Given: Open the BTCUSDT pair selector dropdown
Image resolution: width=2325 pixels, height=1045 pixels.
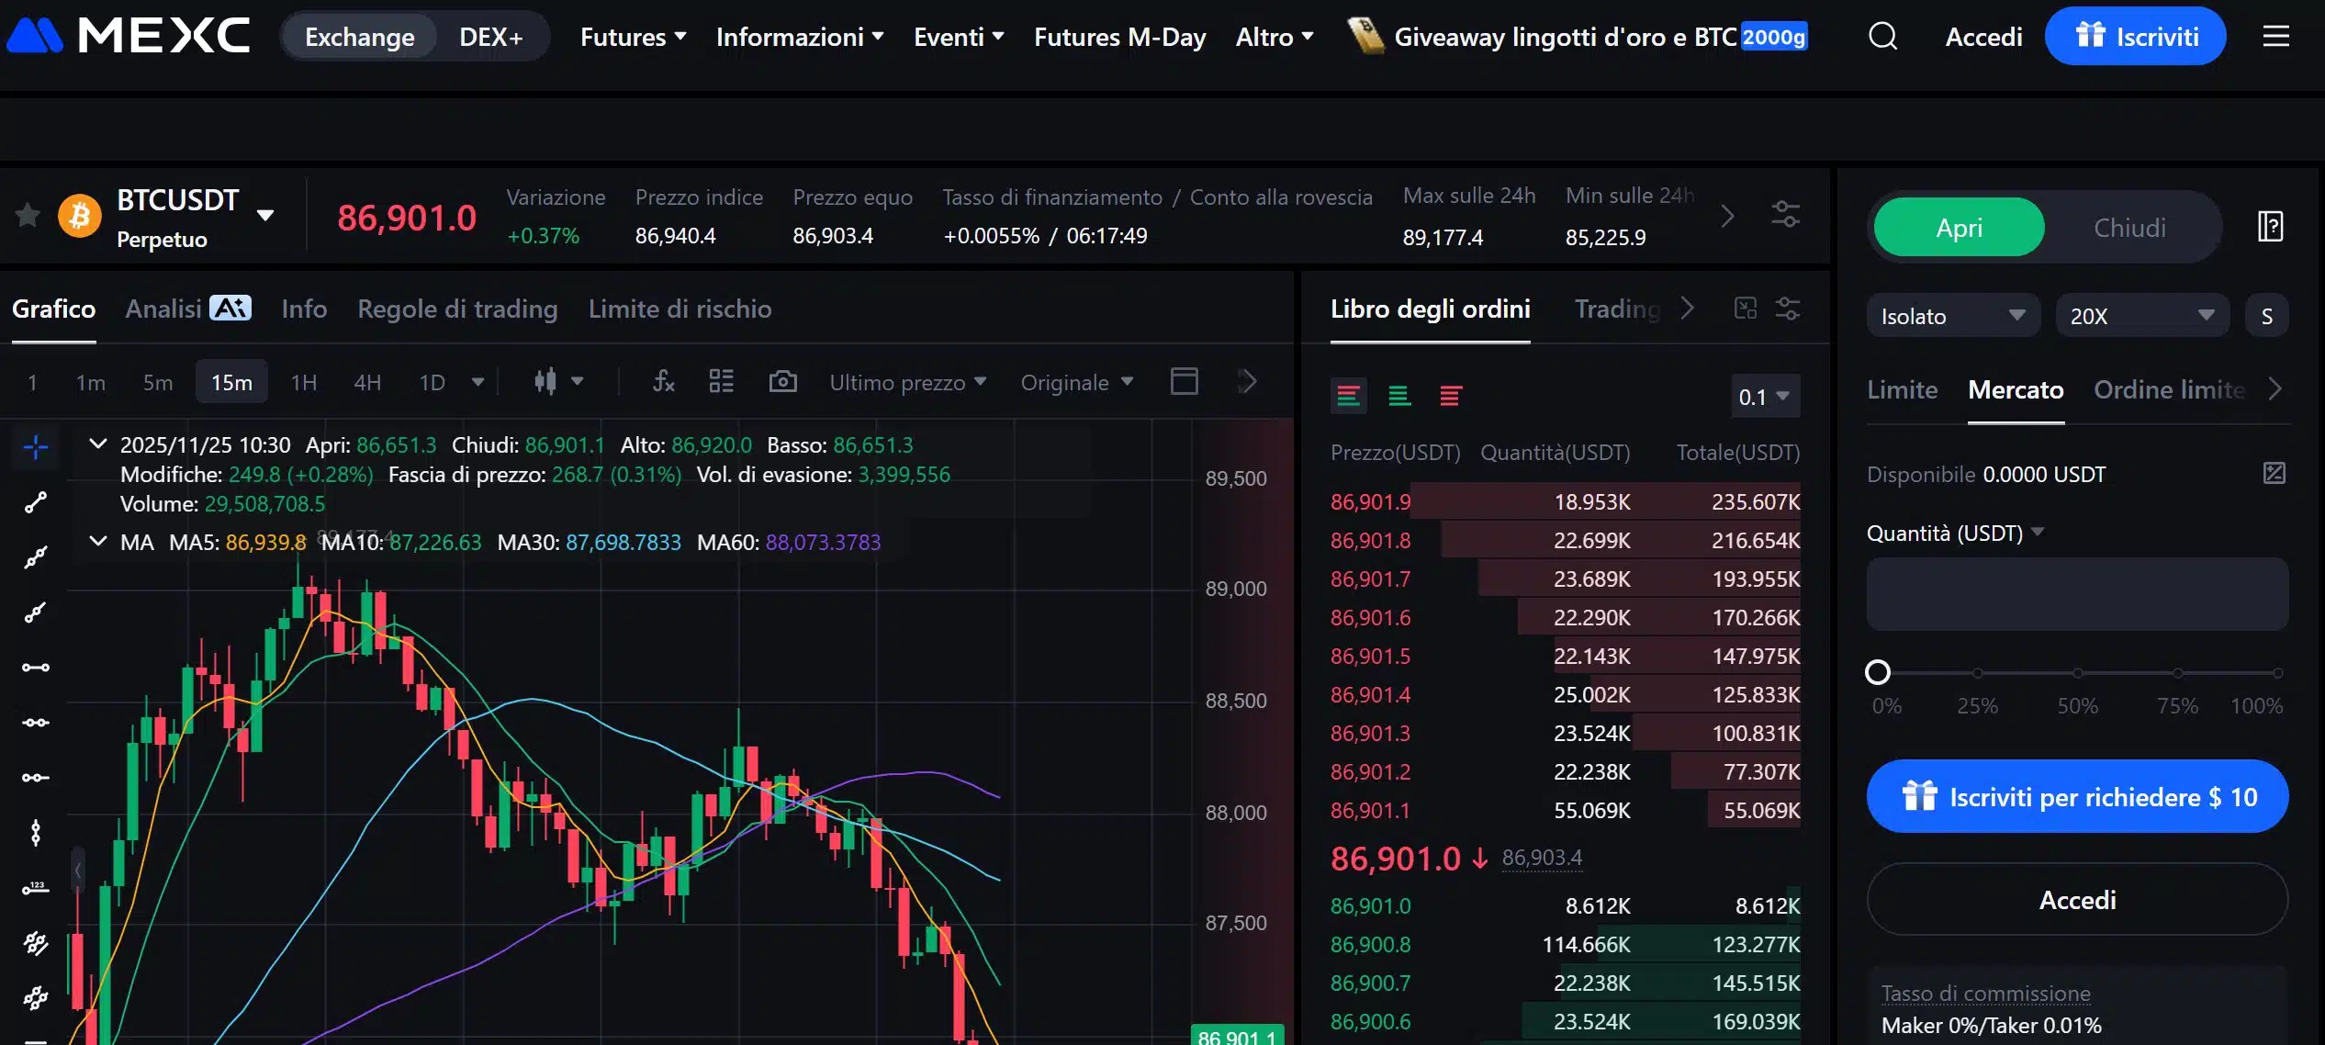Looking at the screenshot, I should click(265, 214).
